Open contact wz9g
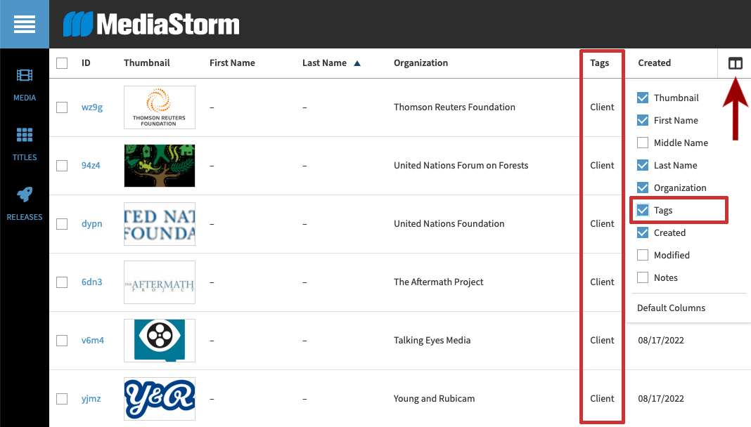 (x=92, y=107)
